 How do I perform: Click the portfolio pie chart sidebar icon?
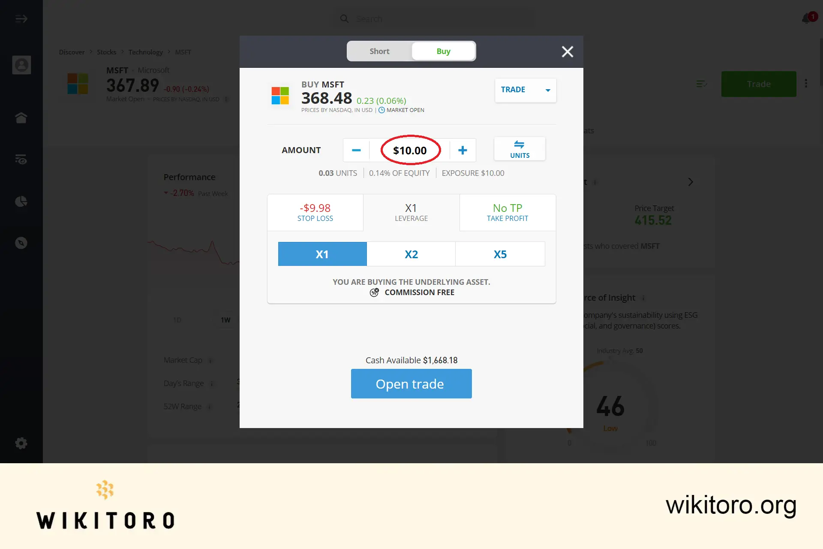pyautogui.click(x=21, y=201)
